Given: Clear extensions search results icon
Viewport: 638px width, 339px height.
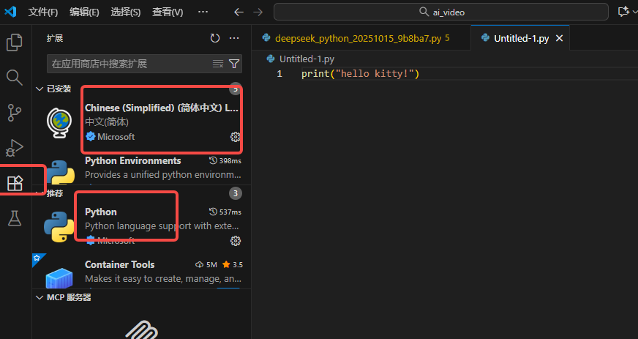Looking at the screenshot, I should [218, 64].
